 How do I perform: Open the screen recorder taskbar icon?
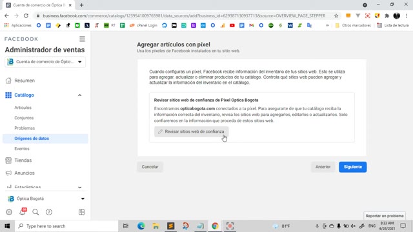point(230,226)
